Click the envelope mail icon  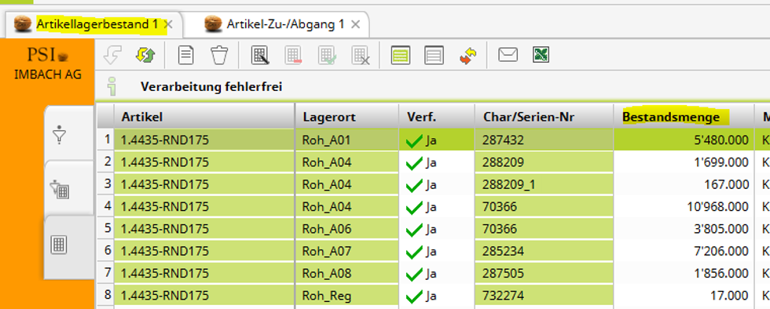(508, 54)
